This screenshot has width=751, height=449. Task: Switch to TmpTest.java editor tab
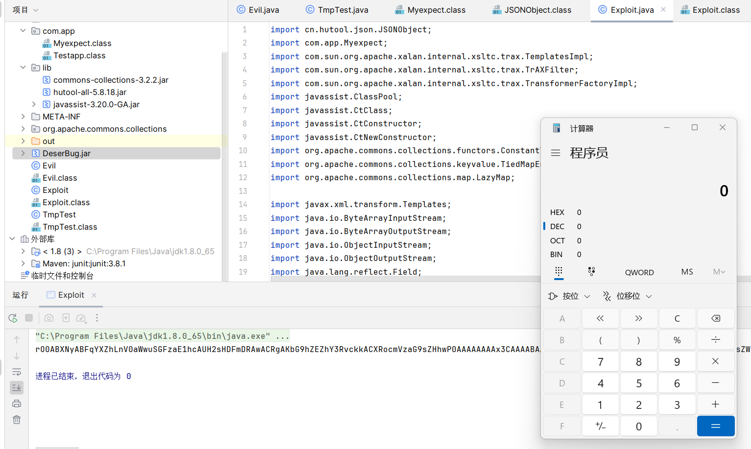tap(337, 10)
